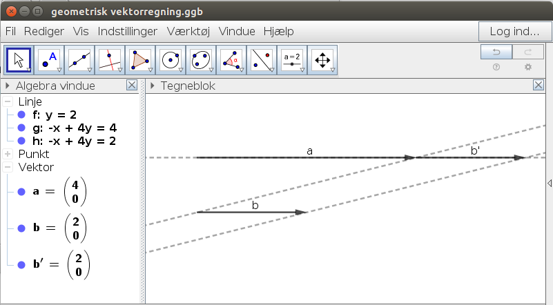
Task: Expand the Tegneblok style bar triangle
Action: (x=153, y=86)
